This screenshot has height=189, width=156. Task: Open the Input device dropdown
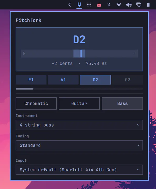pyautogui.click(x=79, y=170)
